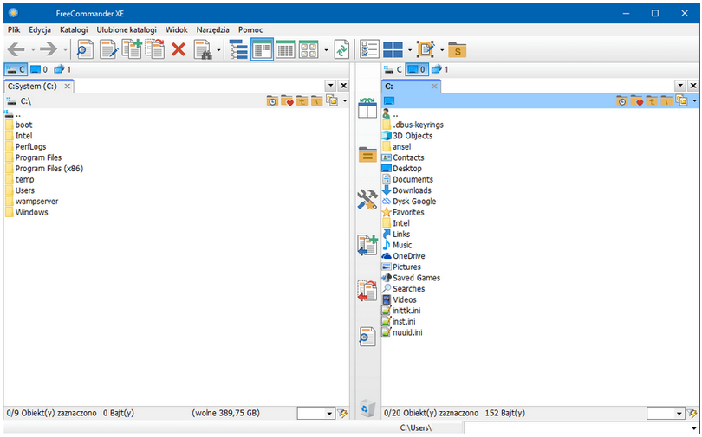Viewport: 702px width, 437px height.
Task: Switch to thumbnails view icon
Action: [x=309, y=49]
